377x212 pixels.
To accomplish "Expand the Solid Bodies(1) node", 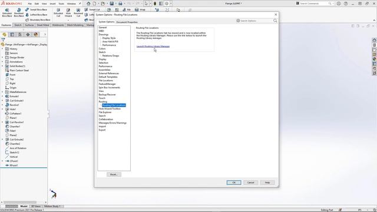I will [2, 66].
